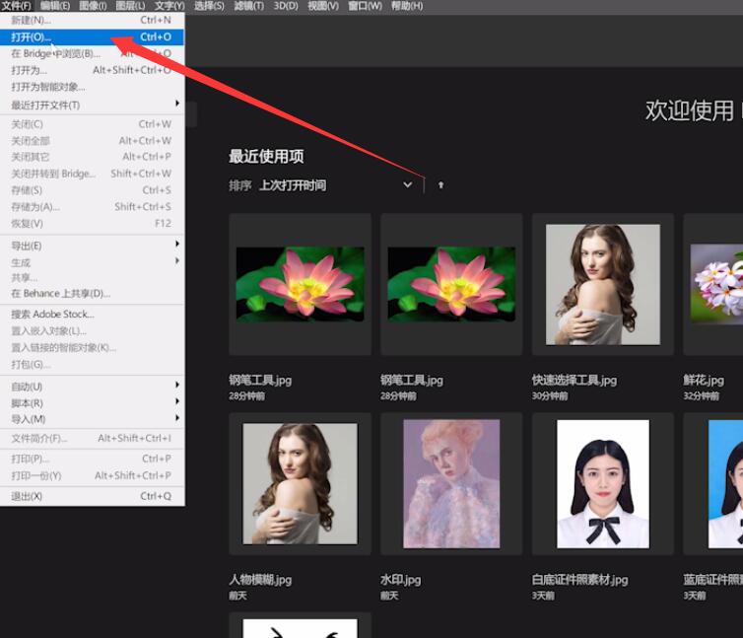This screenshot has height=638, width=743.
Task: Click the 快速选择工具.jpg file name
Action: (x=574, y=380)
